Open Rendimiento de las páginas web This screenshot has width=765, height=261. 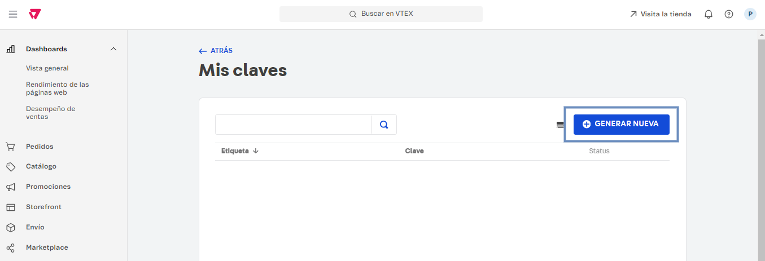point(57,89)
